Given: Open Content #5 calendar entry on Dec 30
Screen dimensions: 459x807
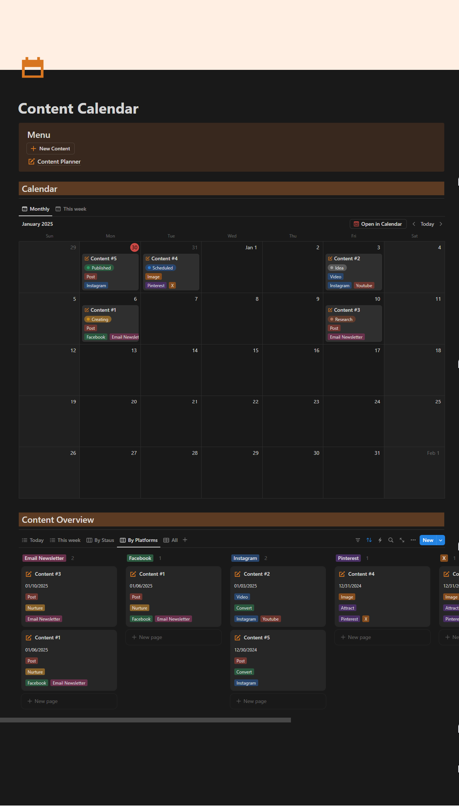Looking at the screenshot, I should (110, 272).
